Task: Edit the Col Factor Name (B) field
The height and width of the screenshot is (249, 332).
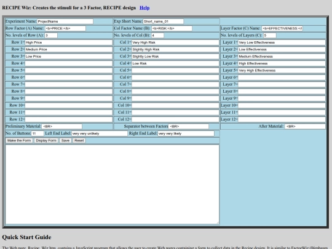Action: click(x=172, y=28)
